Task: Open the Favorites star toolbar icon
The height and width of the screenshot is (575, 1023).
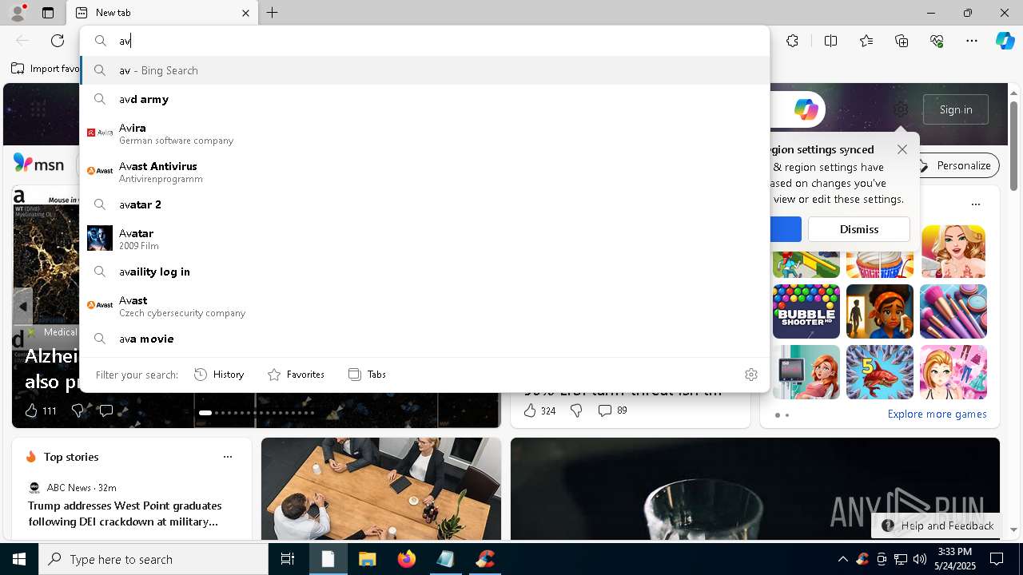Action: click(x=866, y=41)
